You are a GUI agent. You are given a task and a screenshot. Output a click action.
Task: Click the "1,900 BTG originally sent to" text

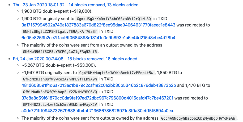coord(48,19)
